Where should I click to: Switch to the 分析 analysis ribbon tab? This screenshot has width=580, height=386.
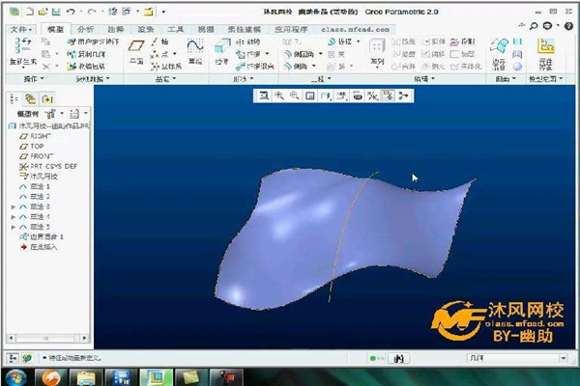(85, 30)
